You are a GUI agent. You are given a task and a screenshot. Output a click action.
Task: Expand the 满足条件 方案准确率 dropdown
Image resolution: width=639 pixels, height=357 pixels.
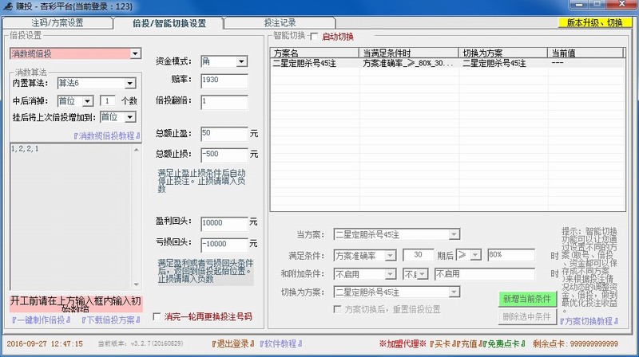pos(391,254)
